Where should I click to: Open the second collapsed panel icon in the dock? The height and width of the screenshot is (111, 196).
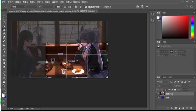pyautogui.click(x=153, y=20)
